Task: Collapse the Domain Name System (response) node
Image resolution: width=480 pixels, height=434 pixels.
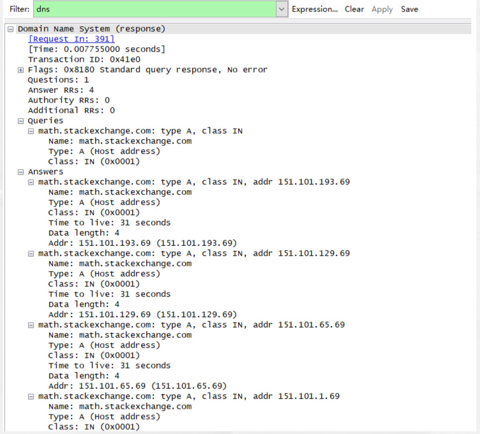Action: point(11,29)
